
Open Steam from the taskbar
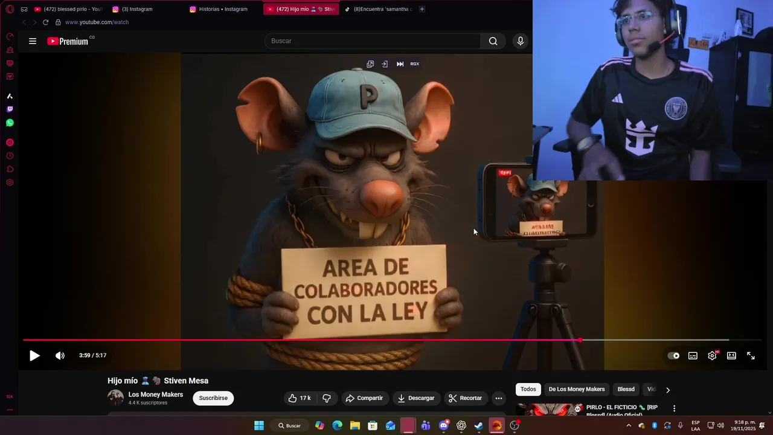pos(479,425)
